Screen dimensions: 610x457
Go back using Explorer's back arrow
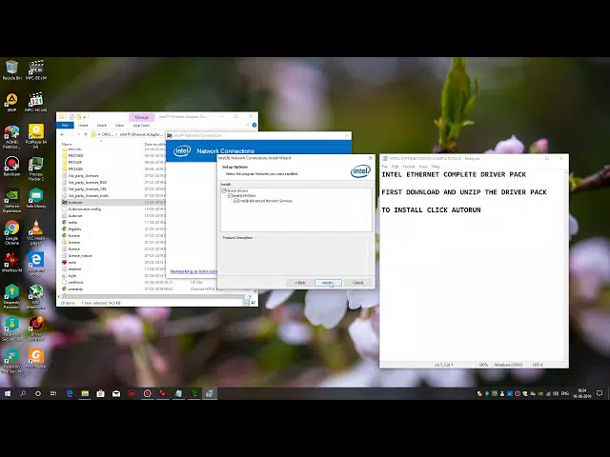(x=63, y=134)
